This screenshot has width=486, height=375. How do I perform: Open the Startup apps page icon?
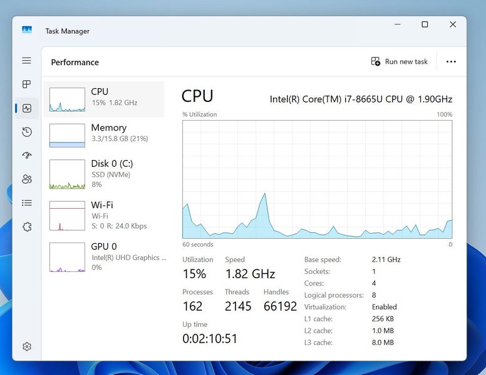(27, 156)
